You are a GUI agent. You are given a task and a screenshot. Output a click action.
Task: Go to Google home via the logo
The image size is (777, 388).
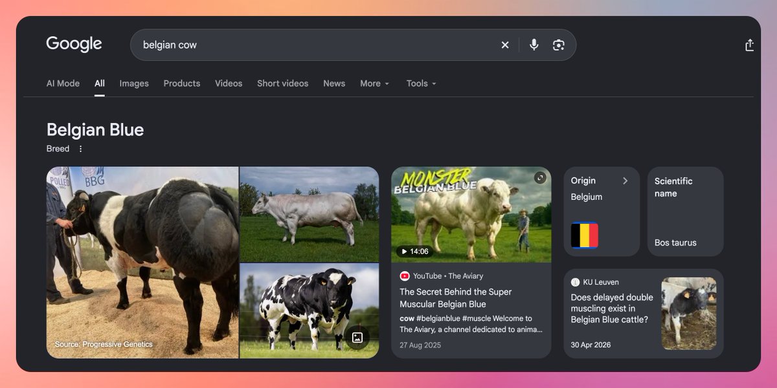coord(74,44)
